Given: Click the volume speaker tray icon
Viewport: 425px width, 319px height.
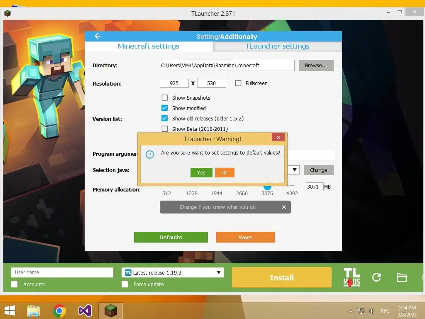Looking at the screenshot, I should pos(371,311).
